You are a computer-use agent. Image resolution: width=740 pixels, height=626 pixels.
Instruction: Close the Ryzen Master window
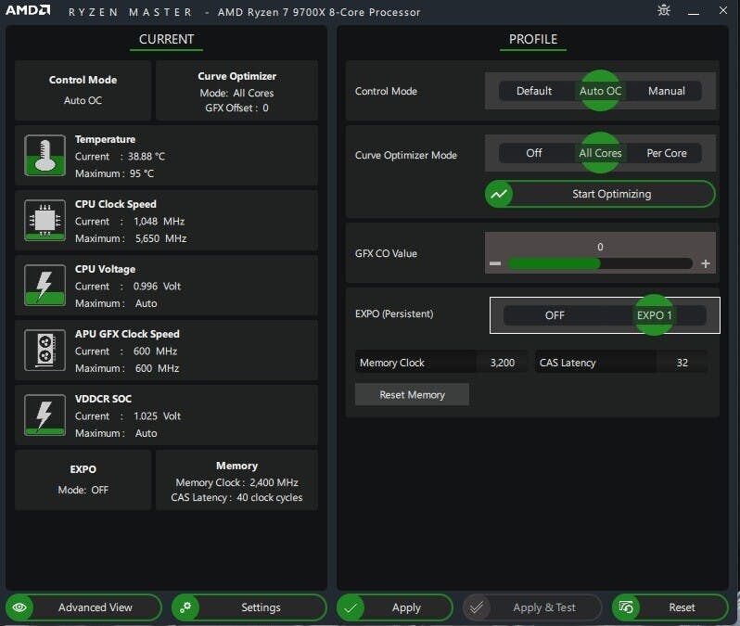point(723,10)
